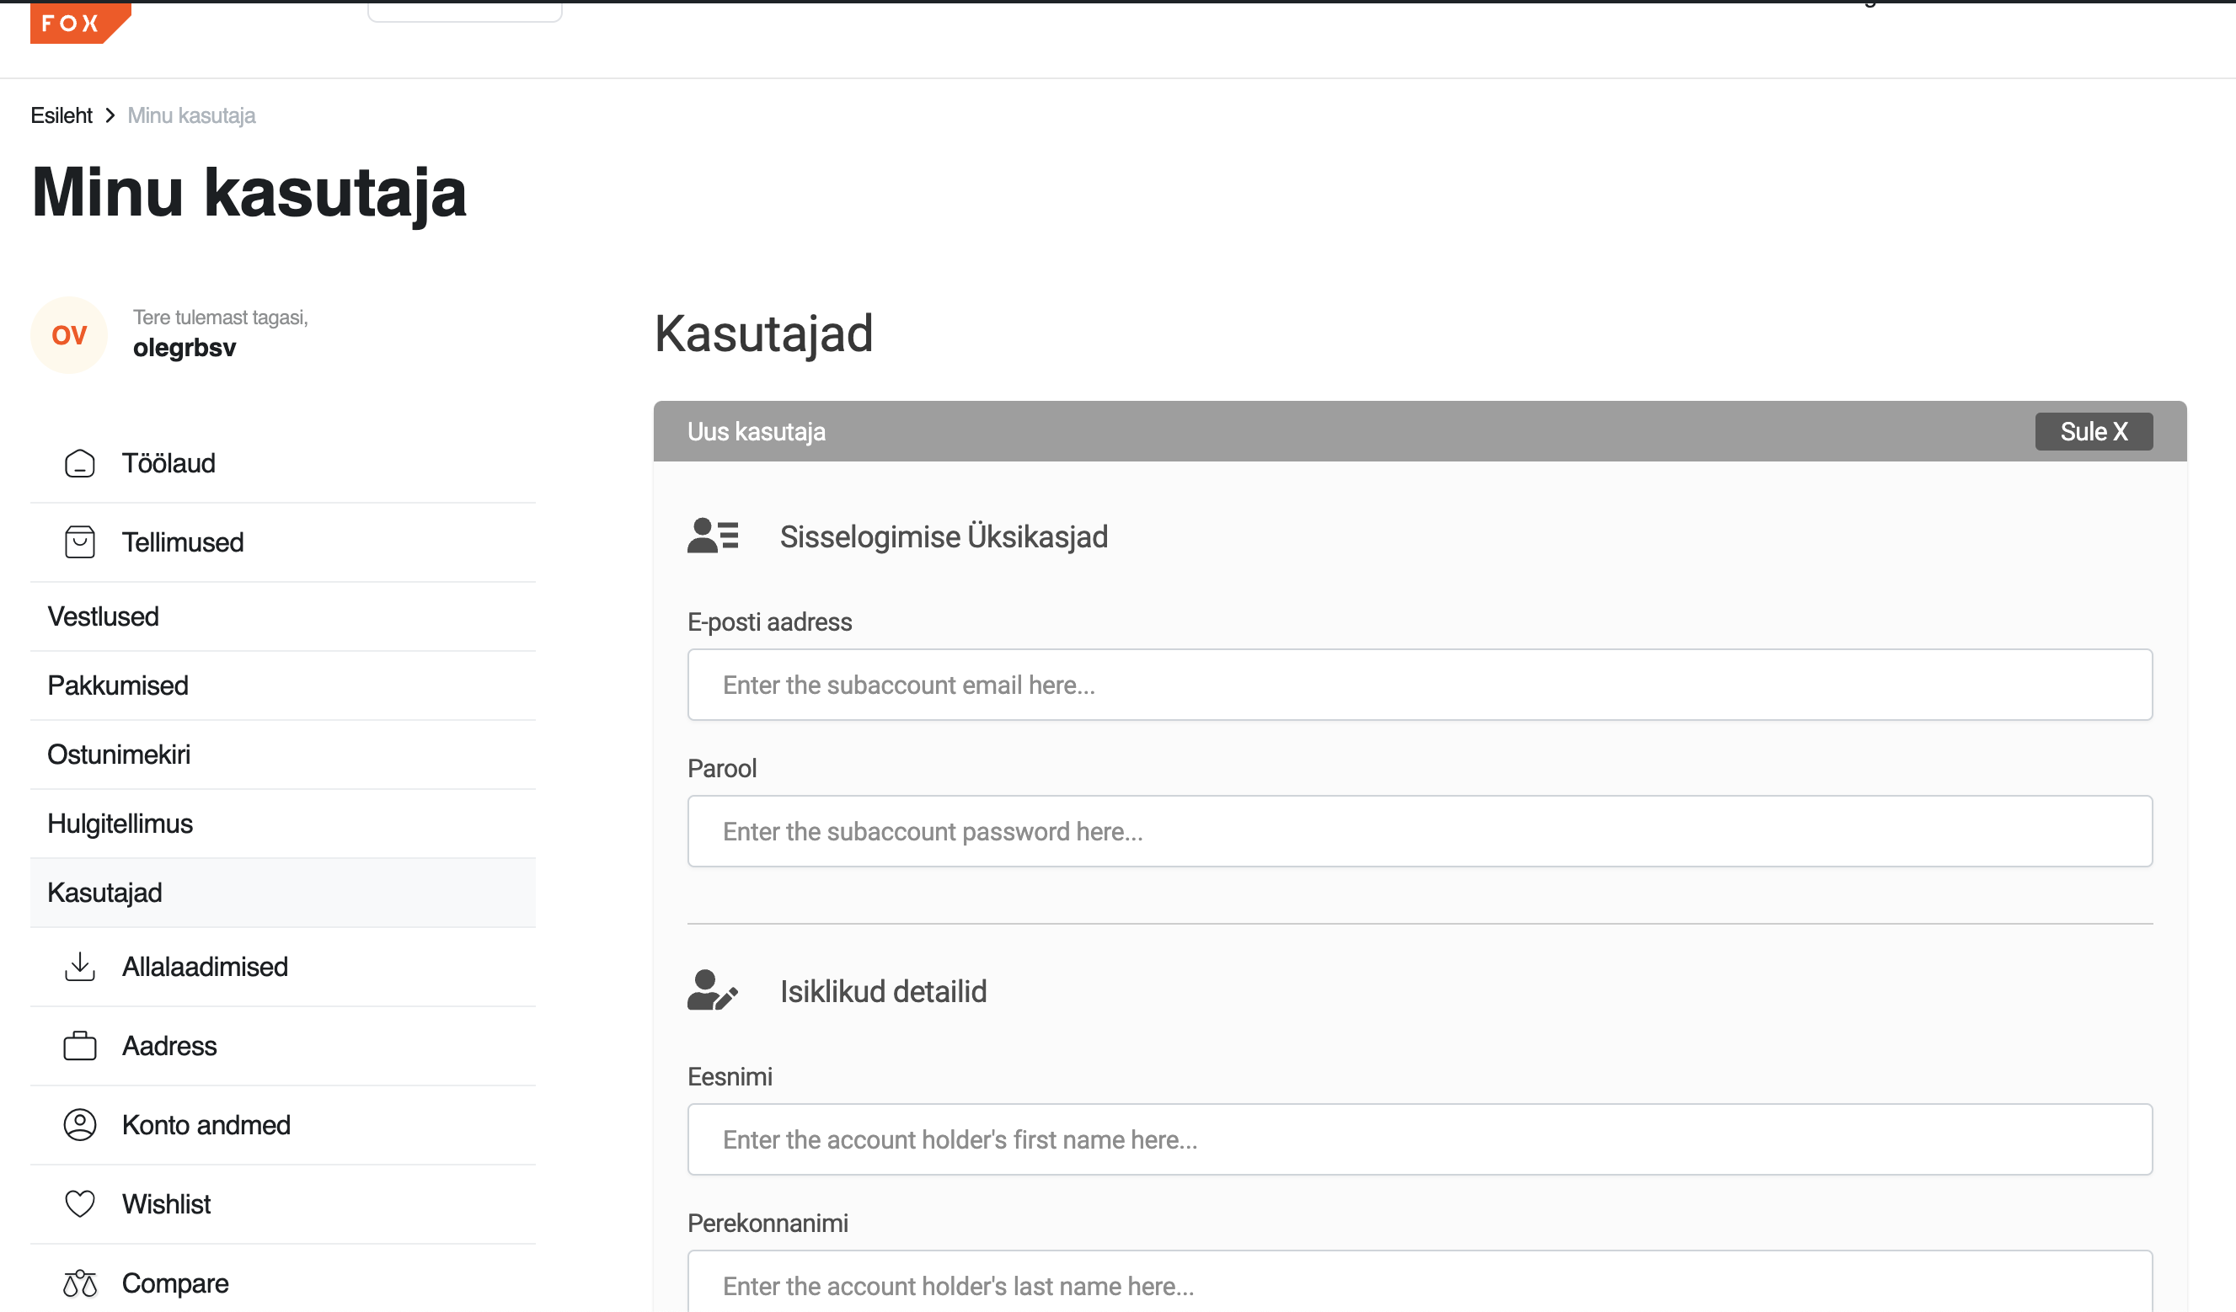Click the Esileht breadcrumb link
The image size is (2236, 1312).
(62, 115)
